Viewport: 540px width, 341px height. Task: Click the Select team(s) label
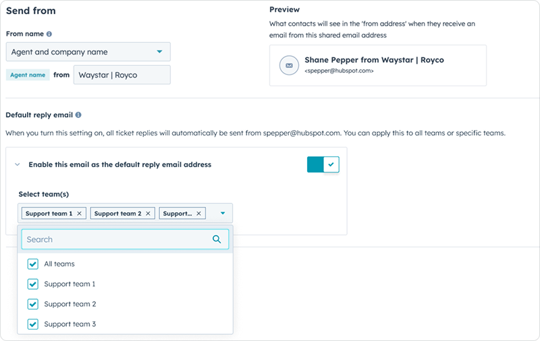pyautogui.click(x=44, y=194)
